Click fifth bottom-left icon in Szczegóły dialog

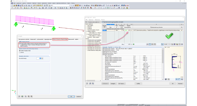pyautogui.click(x=31, y=96)
